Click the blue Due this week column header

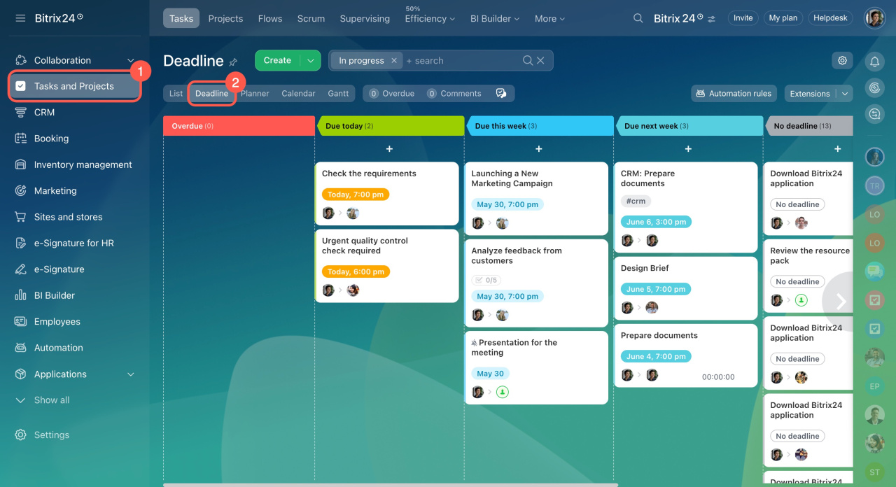pos(540,126)
